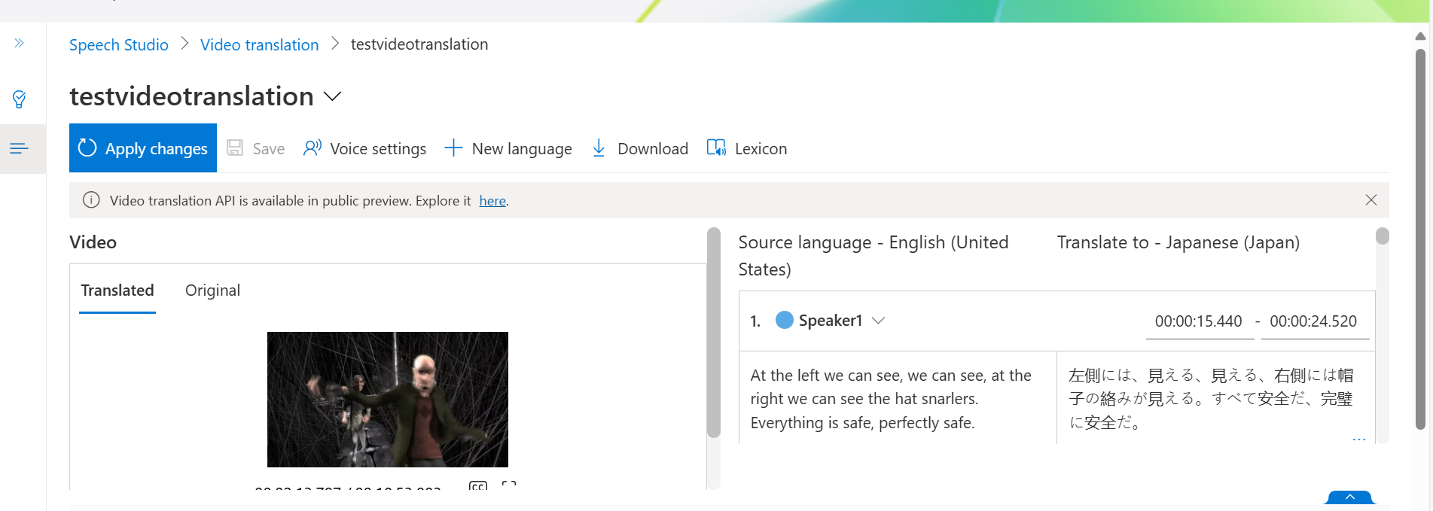Select the Translated video tab

coord(117,290)
